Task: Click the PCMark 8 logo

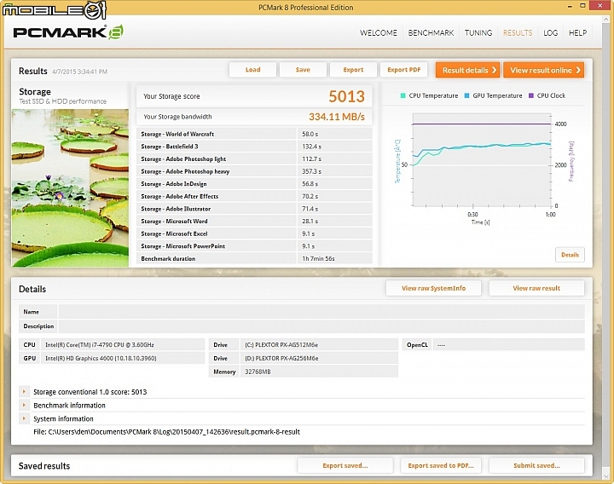Action: click(x=68, y=32)
